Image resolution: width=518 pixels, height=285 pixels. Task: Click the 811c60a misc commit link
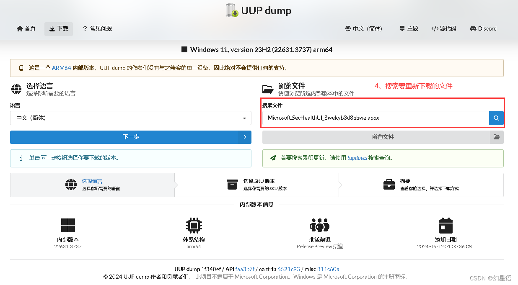[329, 269]
